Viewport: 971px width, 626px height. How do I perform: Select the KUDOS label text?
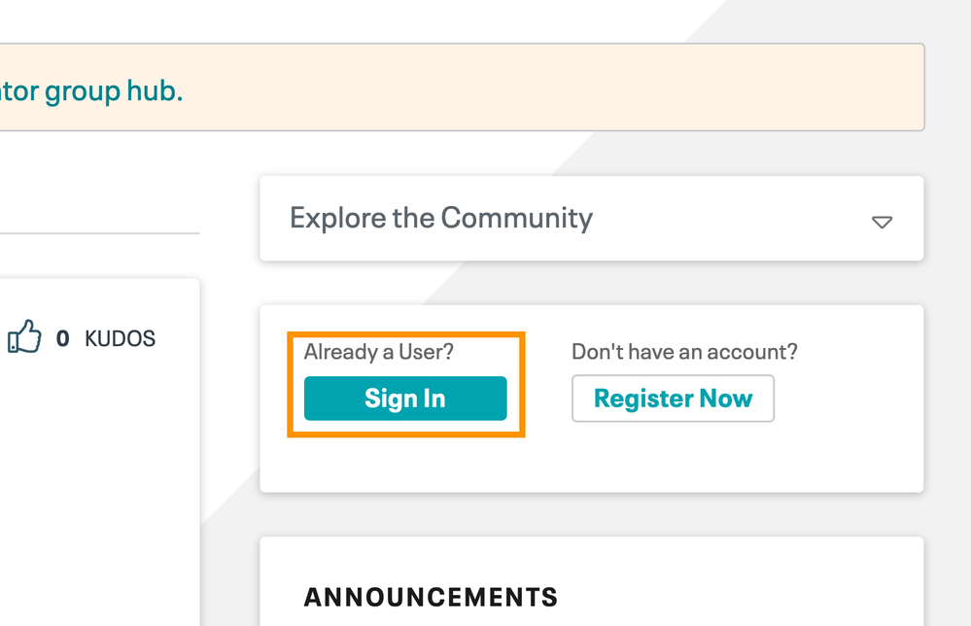click(120, 338)
